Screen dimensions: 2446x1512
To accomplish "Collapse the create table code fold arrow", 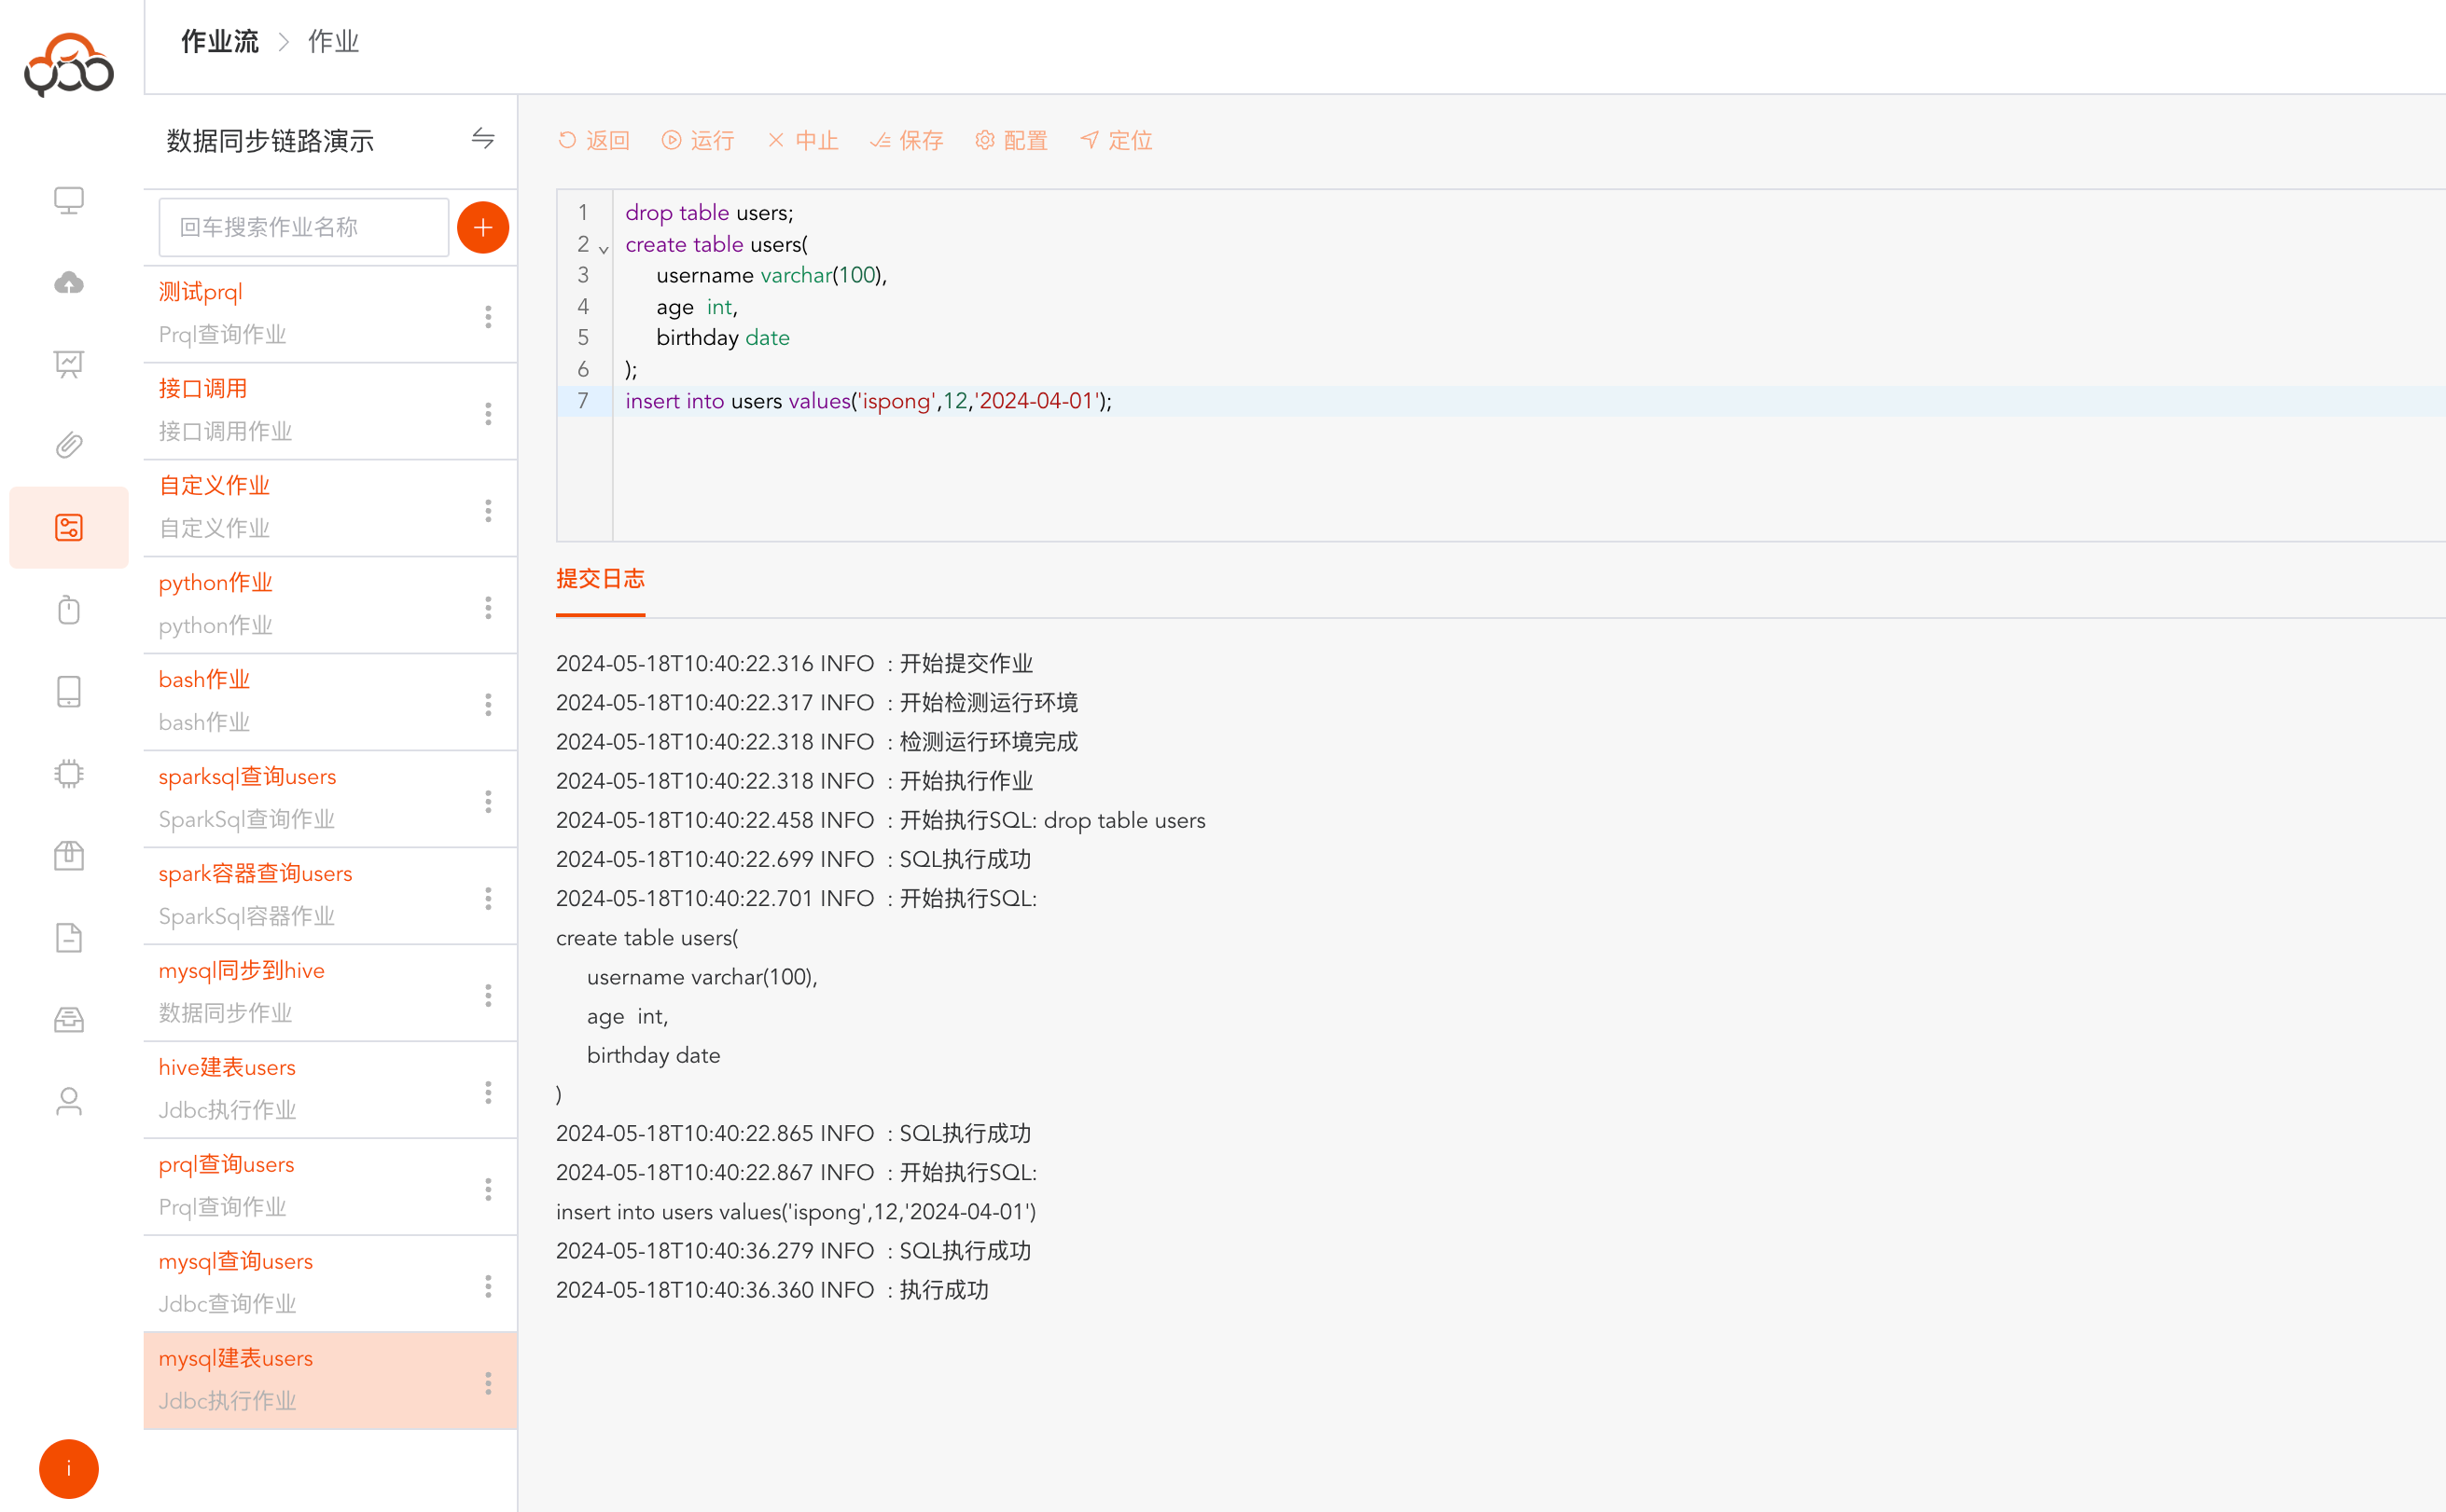I will tap(604, 248).
